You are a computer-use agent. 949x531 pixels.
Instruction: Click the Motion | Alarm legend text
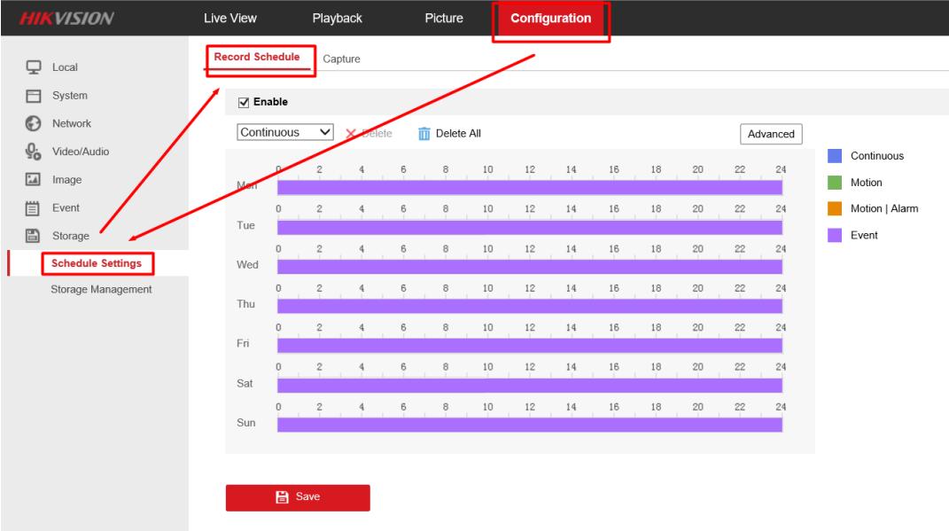pyautogui.click(x=884, y=208)
